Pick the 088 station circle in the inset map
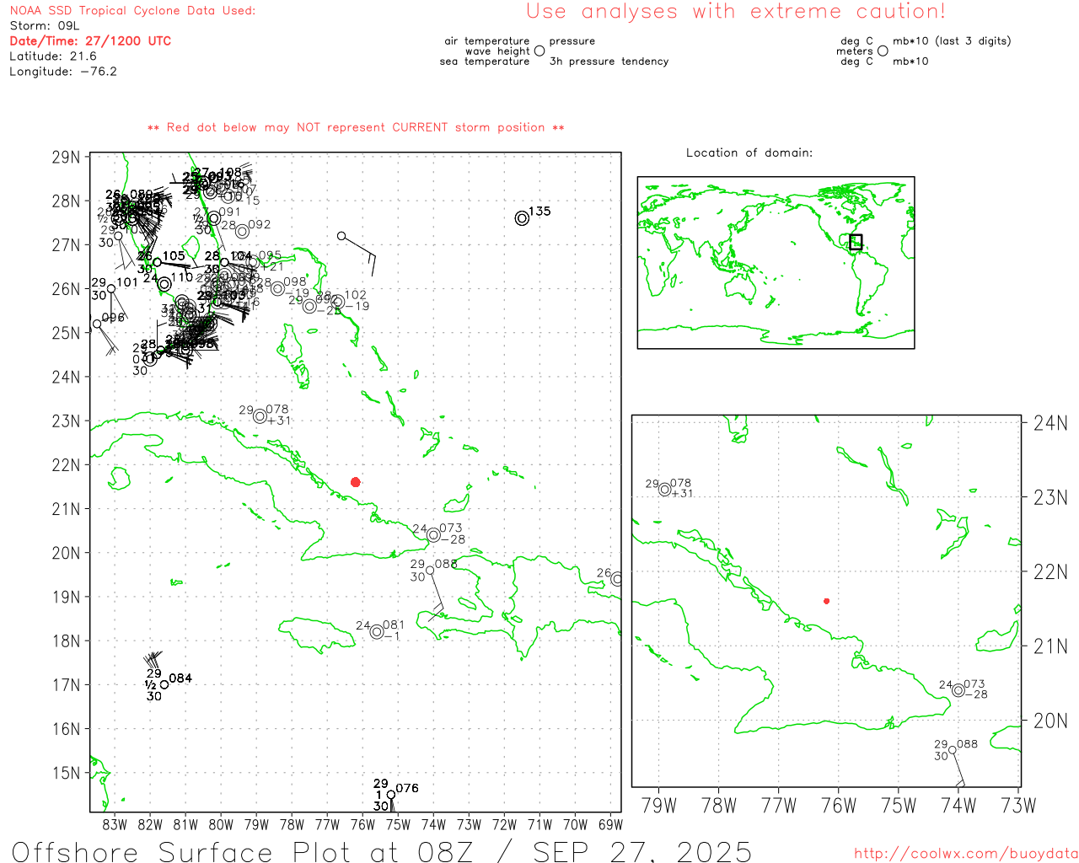The image size is (1079, 863). (x=953, y=750)
